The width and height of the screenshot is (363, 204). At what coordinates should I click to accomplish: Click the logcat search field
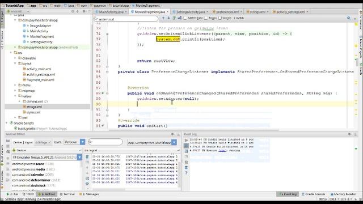[105, 142]
